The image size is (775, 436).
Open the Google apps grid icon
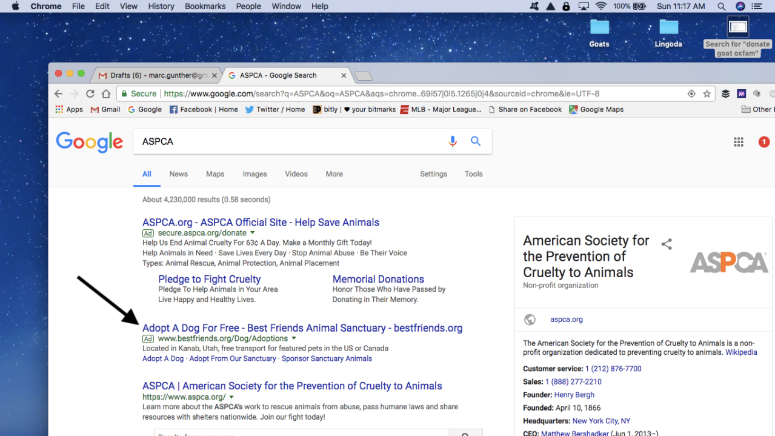tap(738, 142)
